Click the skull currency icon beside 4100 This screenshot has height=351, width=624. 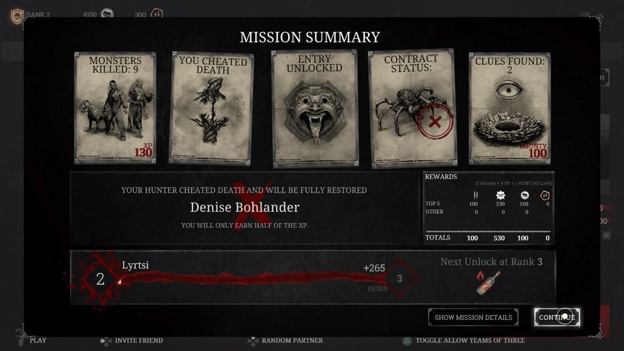click(107, 15)
